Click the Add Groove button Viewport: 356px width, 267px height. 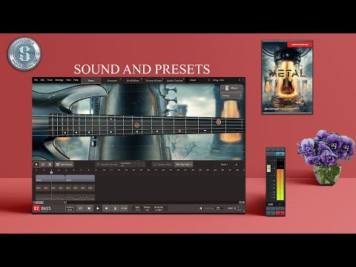pos(64,165)
